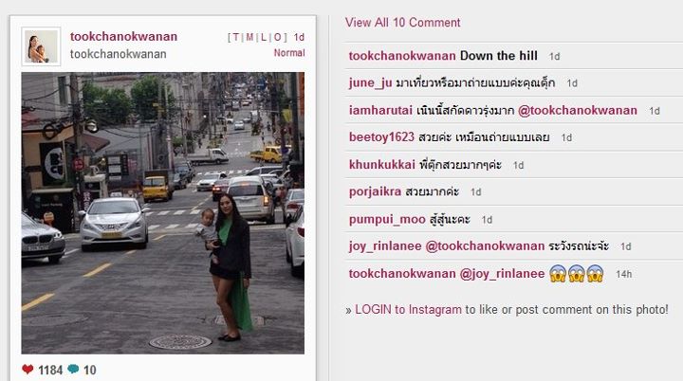Click LOGIN to Instagram link
The image size is (683, 381).
(408, 310)
